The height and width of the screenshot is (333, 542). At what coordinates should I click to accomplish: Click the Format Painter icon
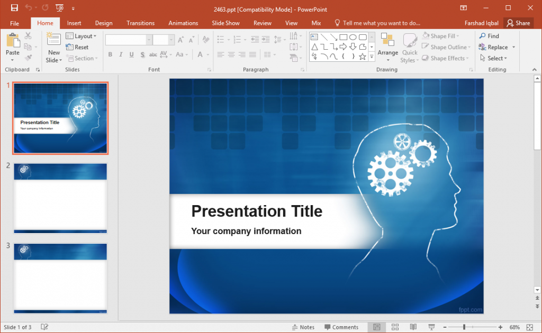coord(28,57)
